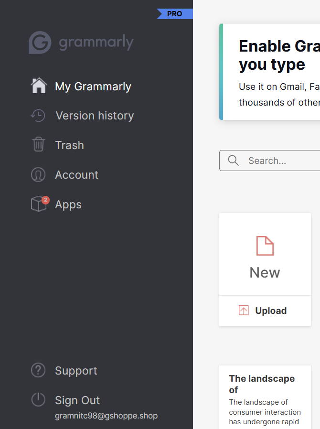This screenshot has width=320, height=429.
Task: Open the Apps menu label
Action: 68,204
